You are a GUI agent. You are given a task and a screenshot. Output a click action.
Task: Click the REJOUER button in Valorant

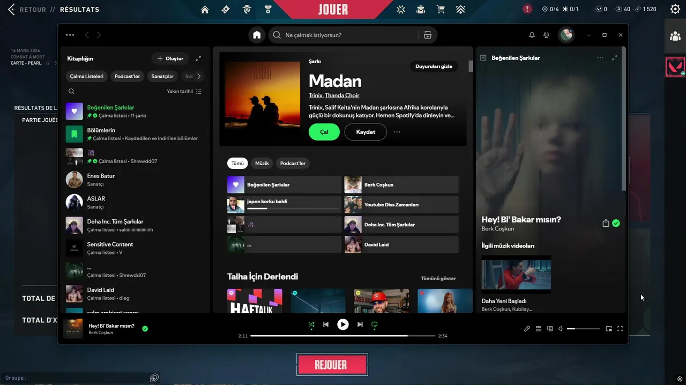click(332, 365)
